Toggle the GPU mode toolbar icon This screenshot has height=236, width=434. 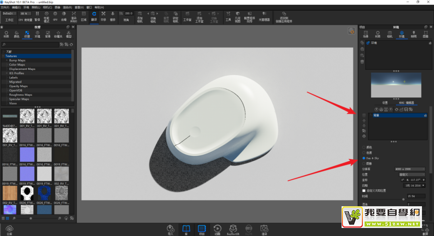click(x=55, y=16)
